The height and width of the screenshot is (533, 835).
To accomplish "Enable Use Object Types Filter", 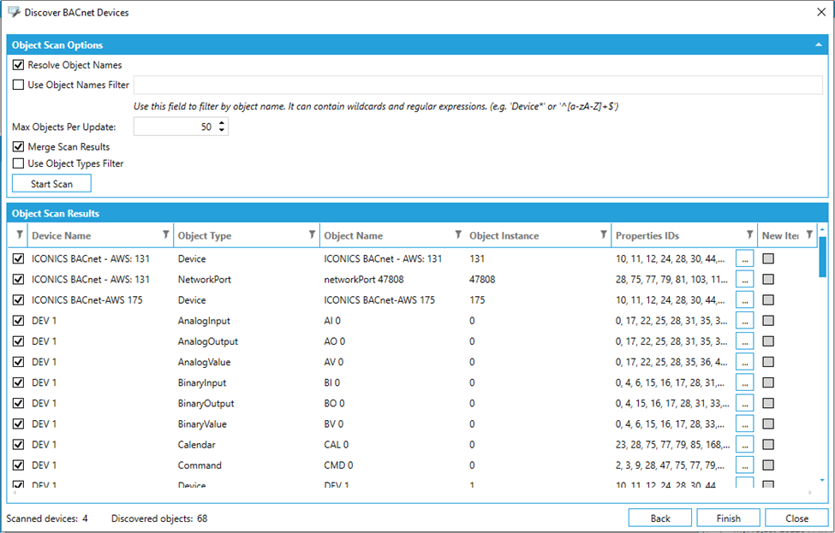I will coord(18,163).
